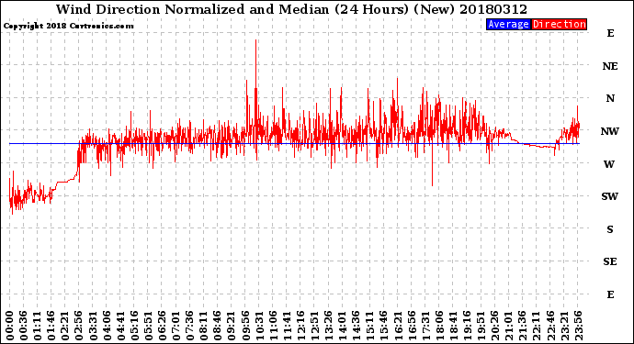The image size is (634, 344).
Task: Click the top E axis label
Action: pyautogui.click(x=610, y=34)
